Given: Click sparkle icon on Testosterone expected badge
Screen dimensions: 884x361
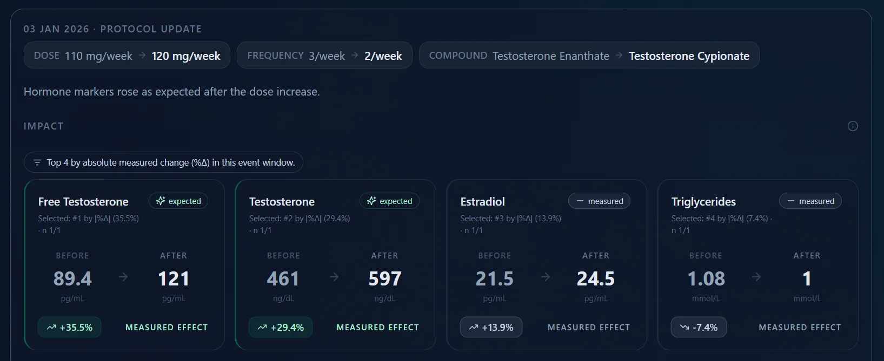Looking at the screenshot, I should click(x=371, y=201).
